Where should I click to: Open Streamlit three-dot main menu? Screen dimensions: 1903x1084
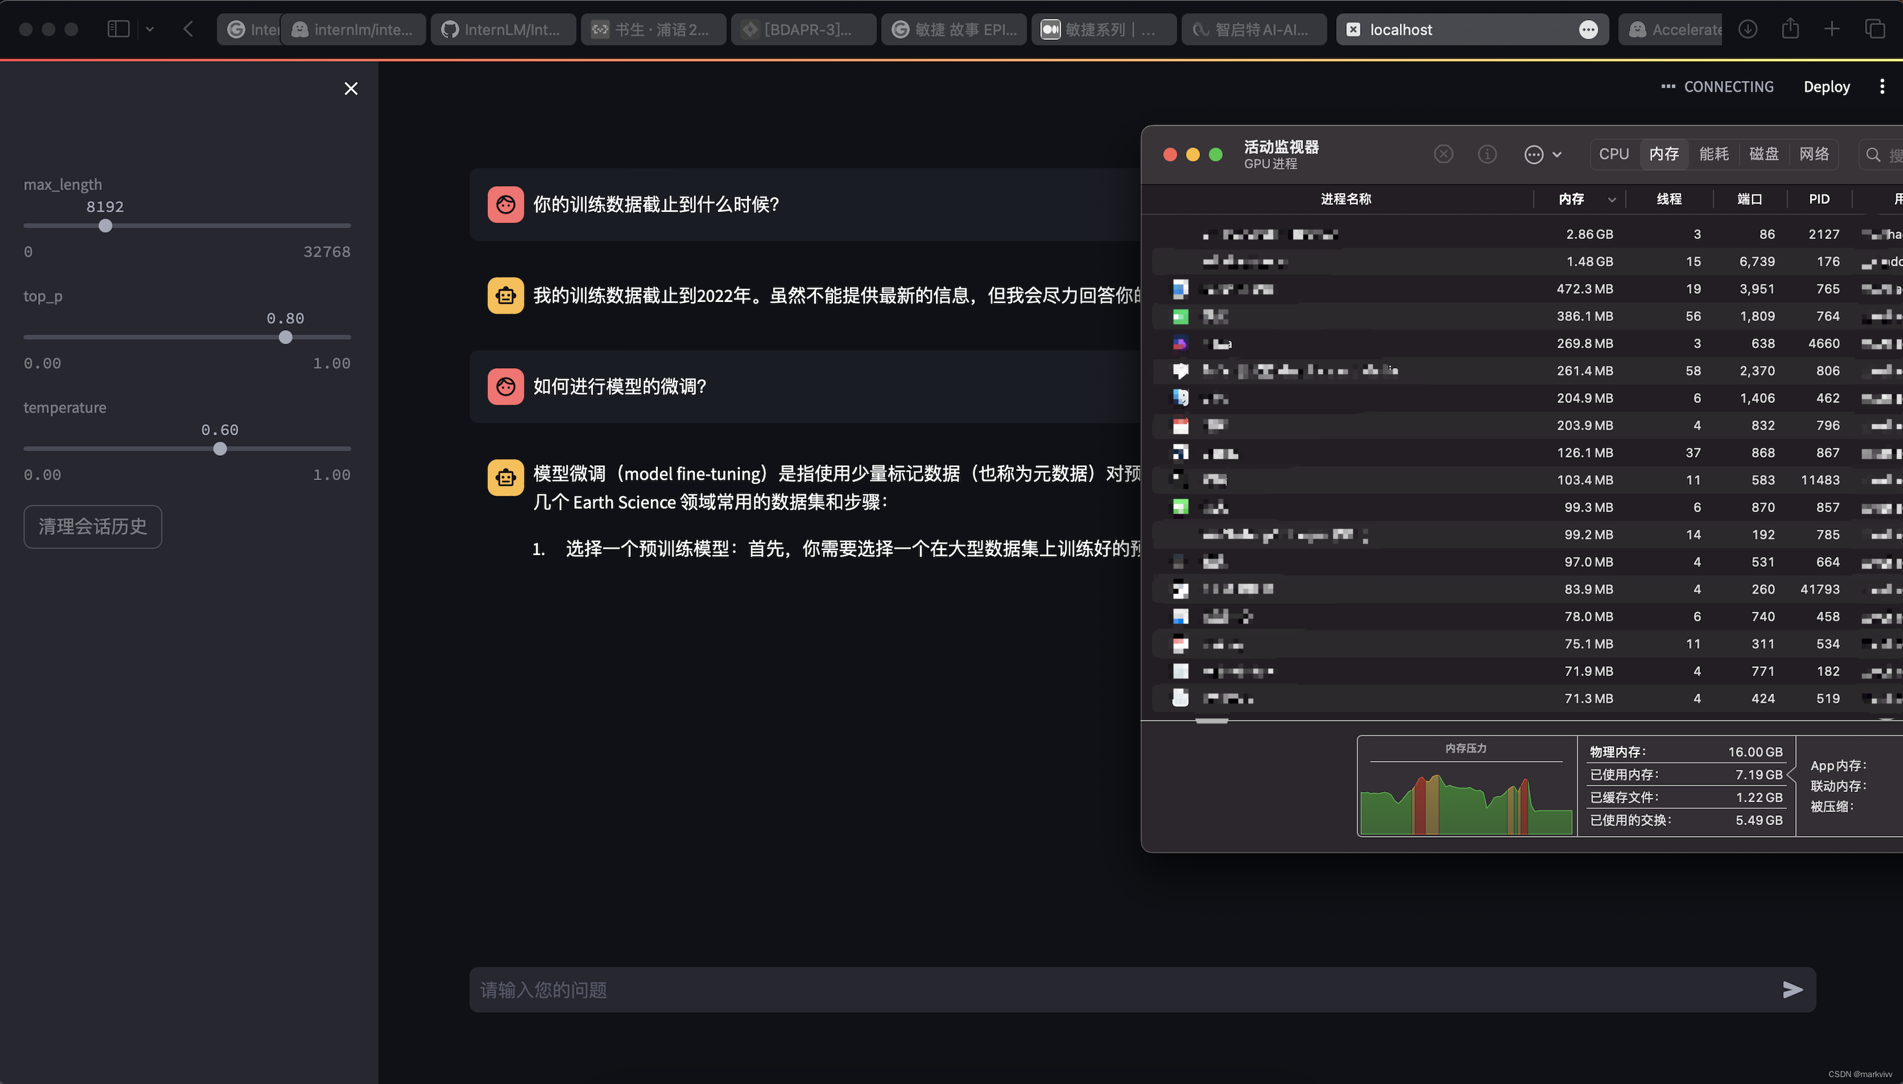tap(1882, 86)
